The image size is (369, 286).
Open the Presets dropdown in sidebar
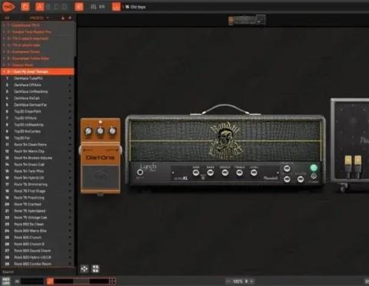coord(39,18)
